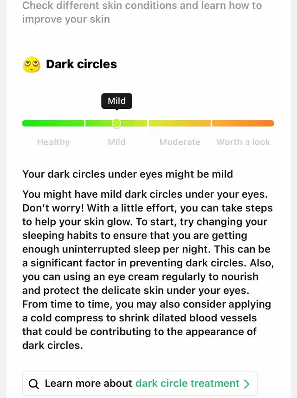Open the dark circle treatment link
The image size is (297, 398).
pyautogui.click(x=187, y=384)
